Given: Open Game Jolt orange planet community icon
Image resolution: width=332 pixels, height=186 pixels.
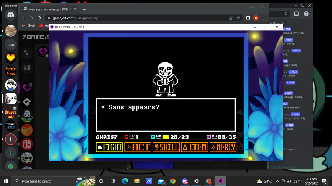Looking at the screenshot, I should coord(27,130).
